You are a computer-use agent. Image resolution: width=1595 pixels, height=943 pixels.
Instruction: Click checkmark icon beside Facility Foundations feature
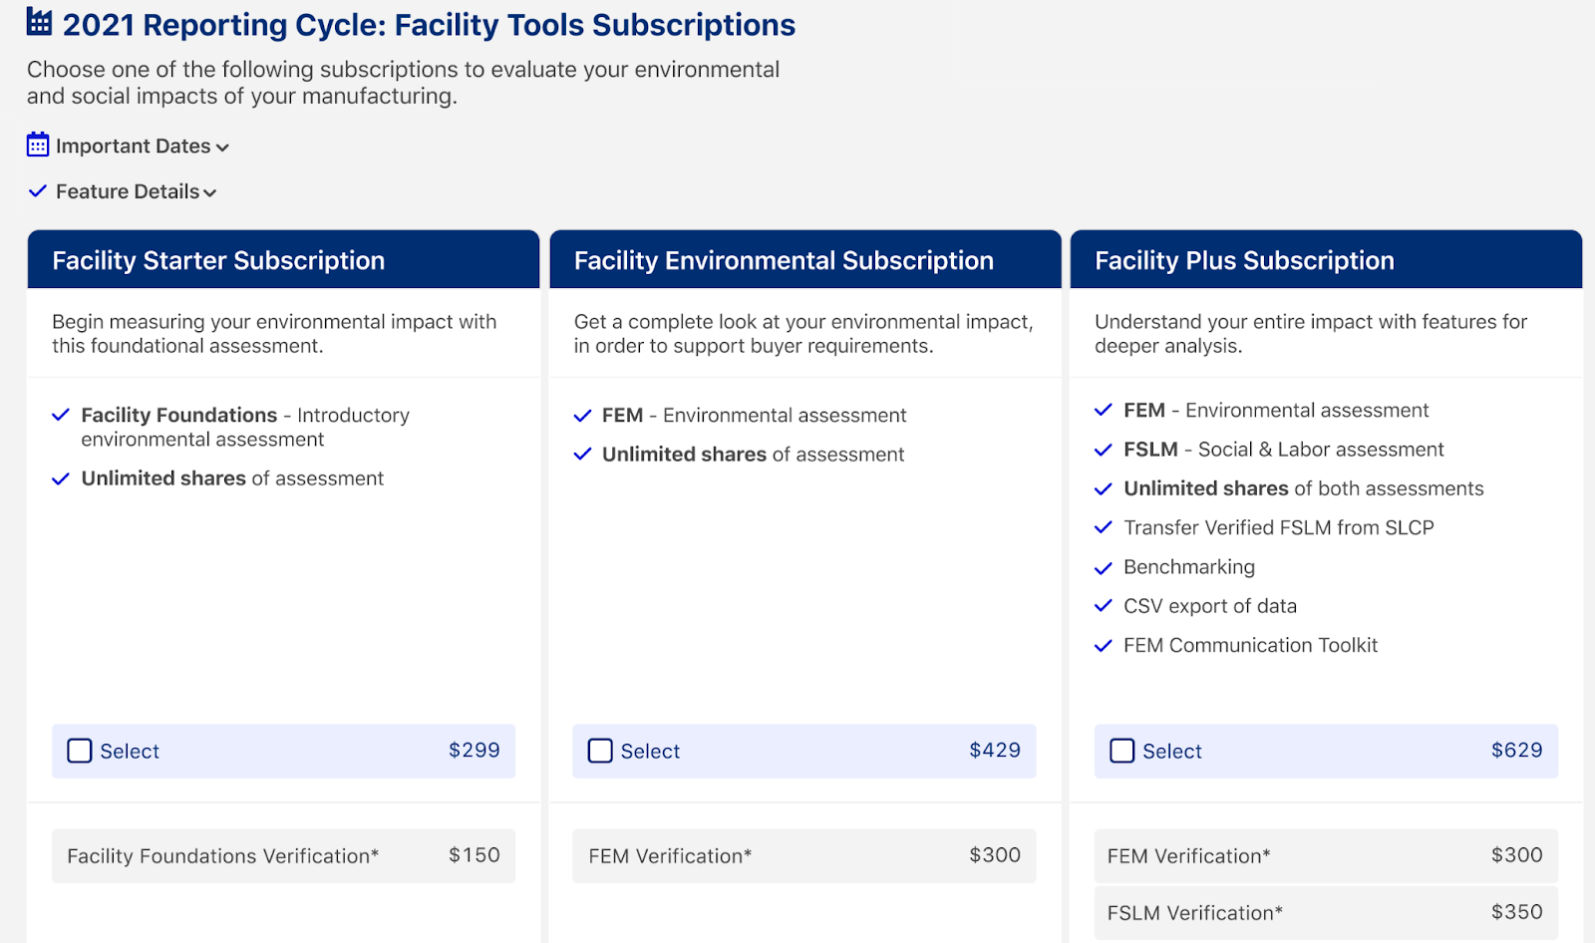[x=61, y=415]
